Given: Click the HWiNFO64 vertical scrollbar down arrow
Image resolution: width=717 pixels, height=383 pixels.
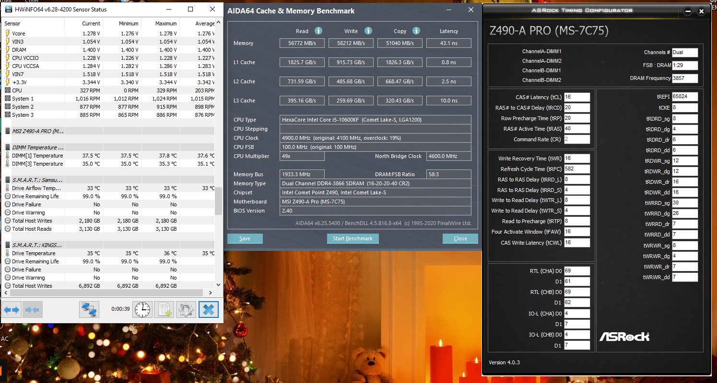Looking at the screenshot, I should pyautogui.click(x=219, y=285).
